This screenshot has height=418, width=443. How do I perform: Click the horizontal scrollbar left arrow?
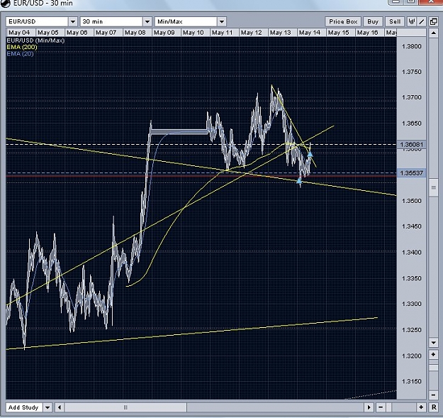[x=60, y=407]
